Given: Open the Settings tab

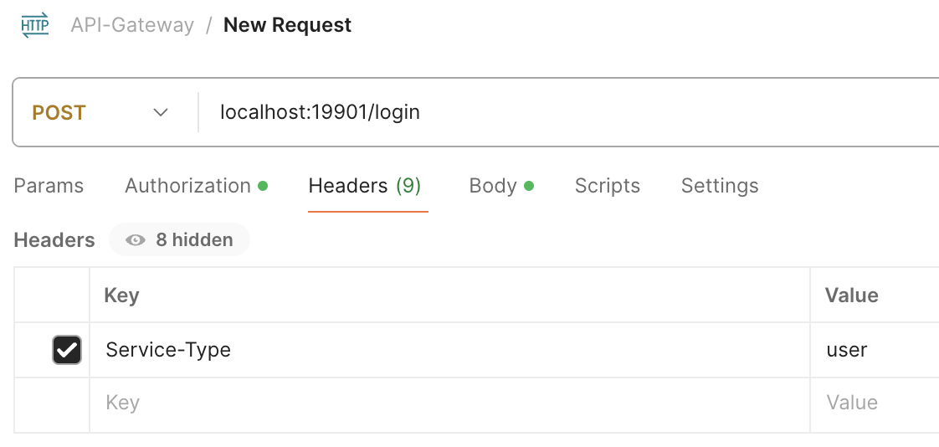Looking at the screenshot, I should pos(719,186).
